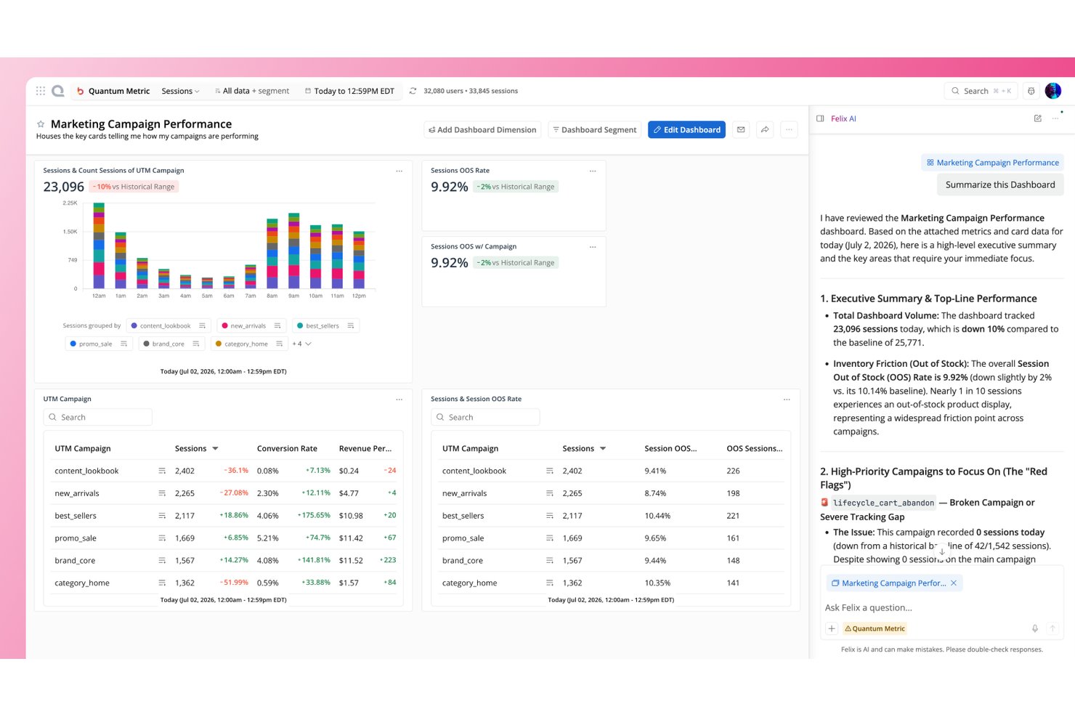Viewport: 1075px width, 717px height.
Task: Collapse the Felix AI side panel
Action: pyautogui.click(x=820, y=118)
